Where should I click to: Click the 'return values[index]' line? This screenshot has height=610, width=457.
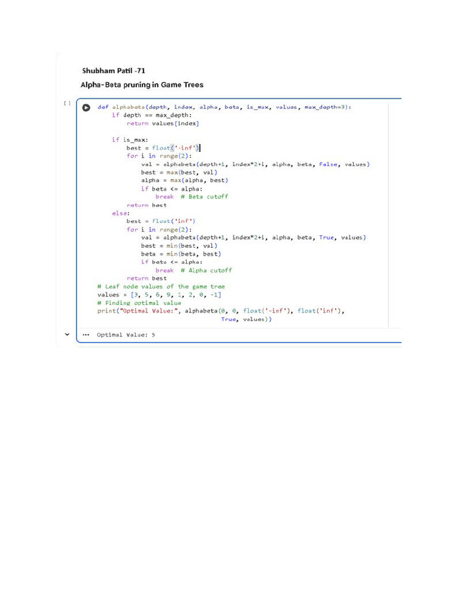(x=163, y=123)
